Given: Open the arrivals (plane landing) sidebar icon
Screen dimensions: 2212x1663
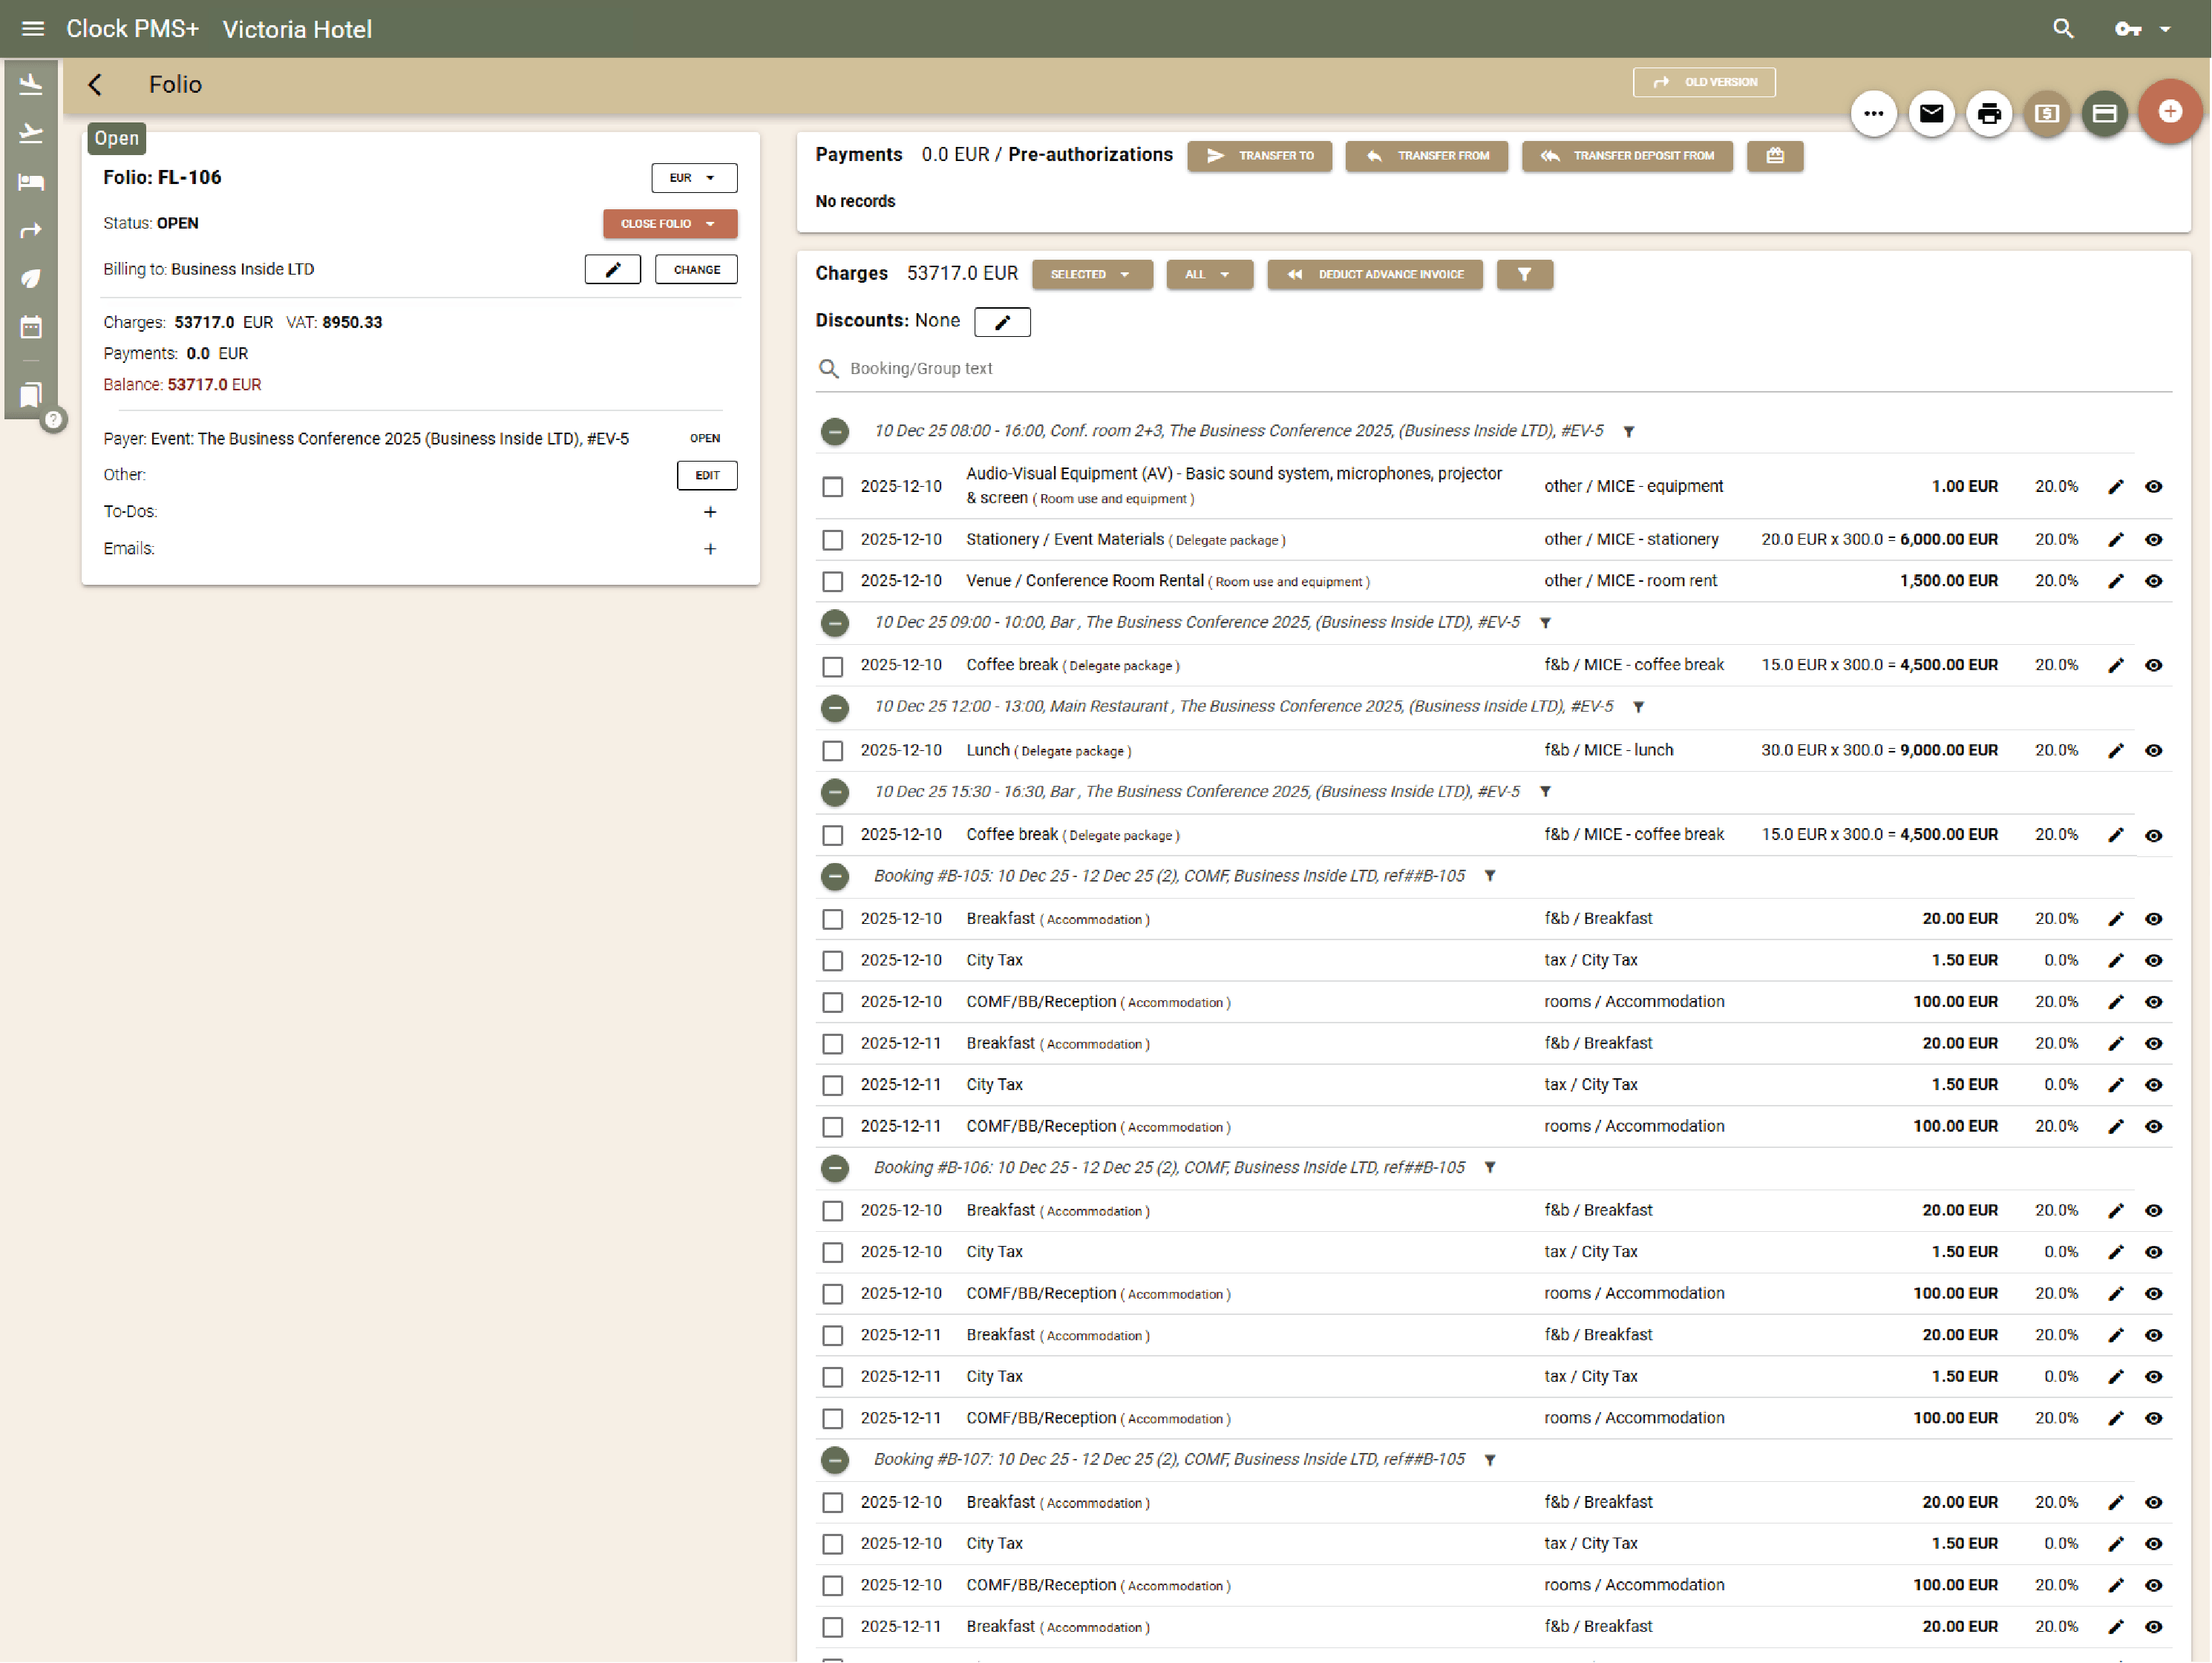Looking at the screenshot, I should [x=30, y=84].
